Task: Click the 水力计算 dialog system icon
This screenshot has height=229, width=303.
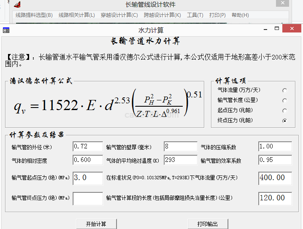Action: point(6,30)
